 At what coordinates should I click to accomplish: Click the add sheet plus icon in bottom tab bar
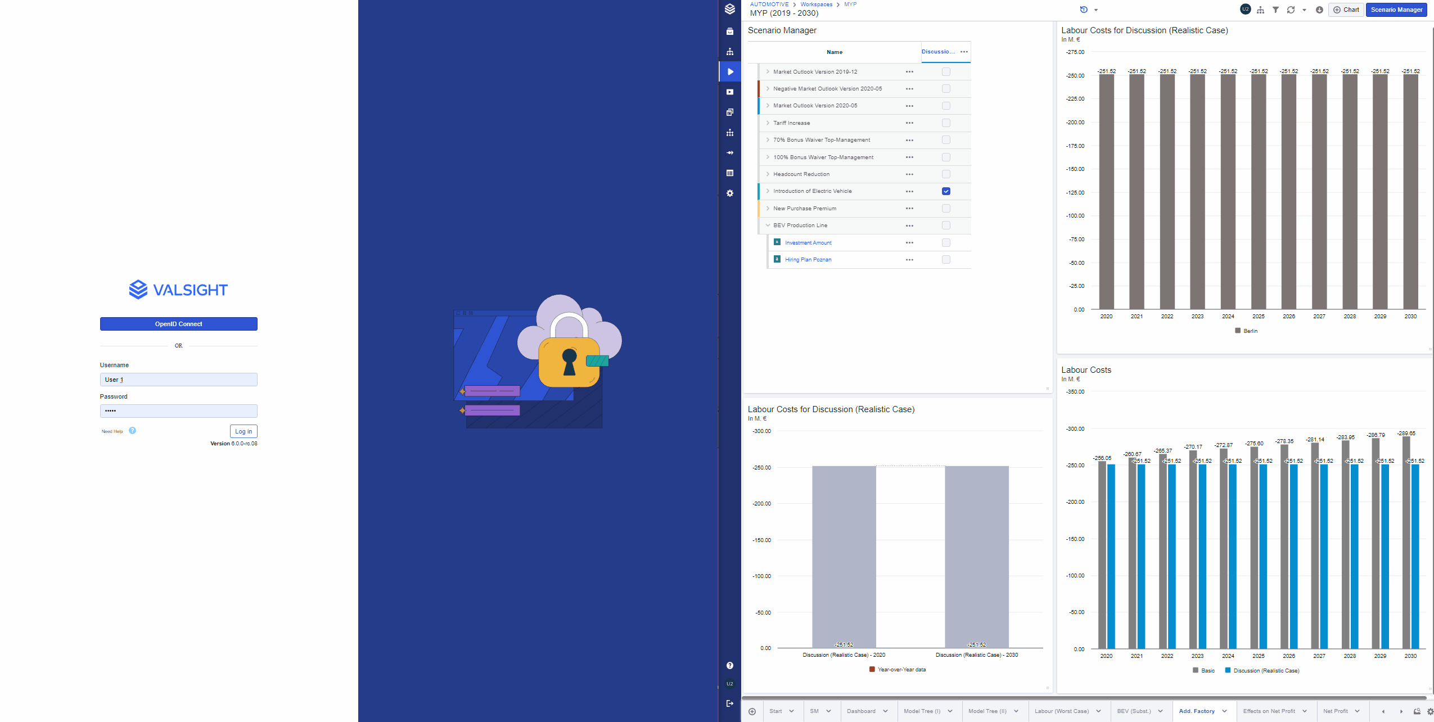[752, 711]
